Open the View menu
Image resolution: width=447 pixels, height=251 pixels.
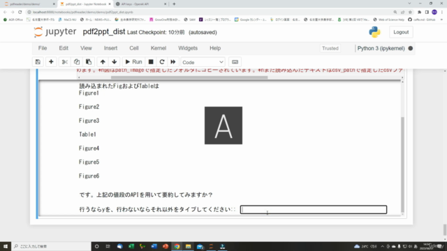pyautogui.click(x=86, y=48)
